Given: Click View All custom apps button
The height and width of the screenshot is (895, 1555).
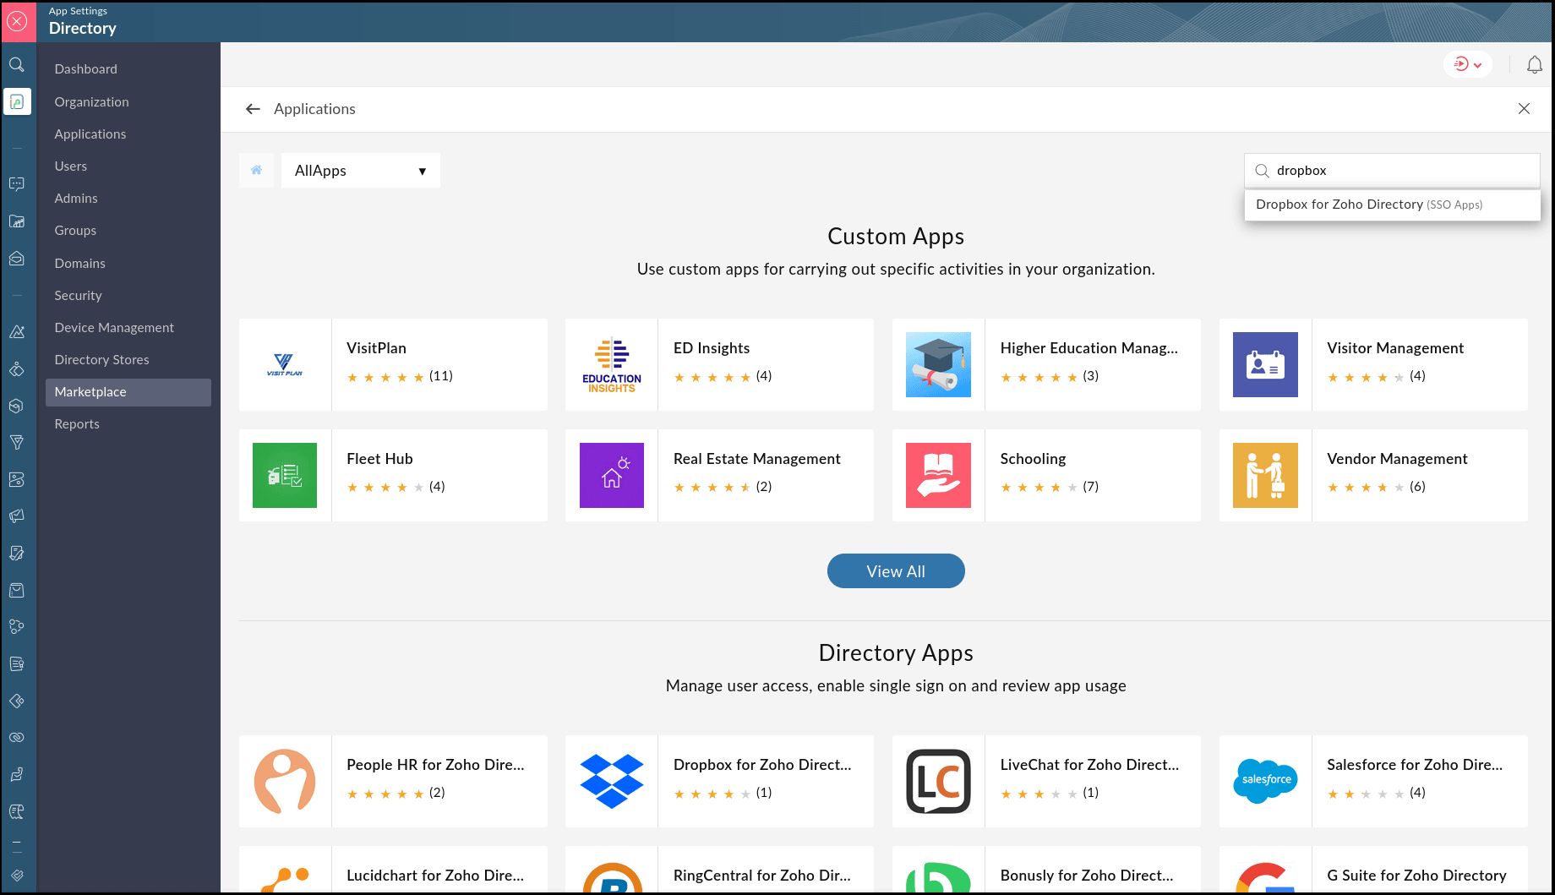Looking at the screenshot, I should 896,571.
